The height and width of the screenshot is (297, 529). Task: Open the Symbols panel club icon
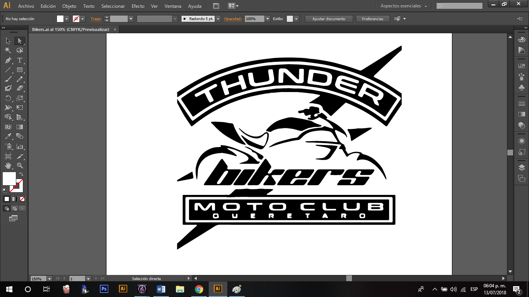click(522, 88)
